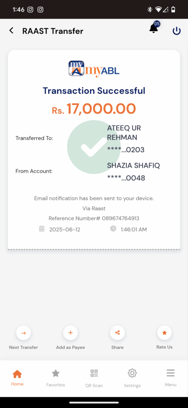This screenshot has height=408, width=188.
Task: Click the myABL logo on receipt
Action: pyautogui.click(x=94, y=69)
